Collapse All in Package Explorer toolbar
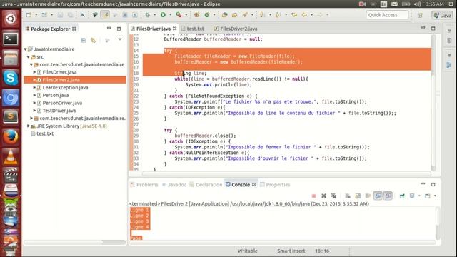Image resolution: width=457 pixels, height=257 pixels. [x=83, y=40]
